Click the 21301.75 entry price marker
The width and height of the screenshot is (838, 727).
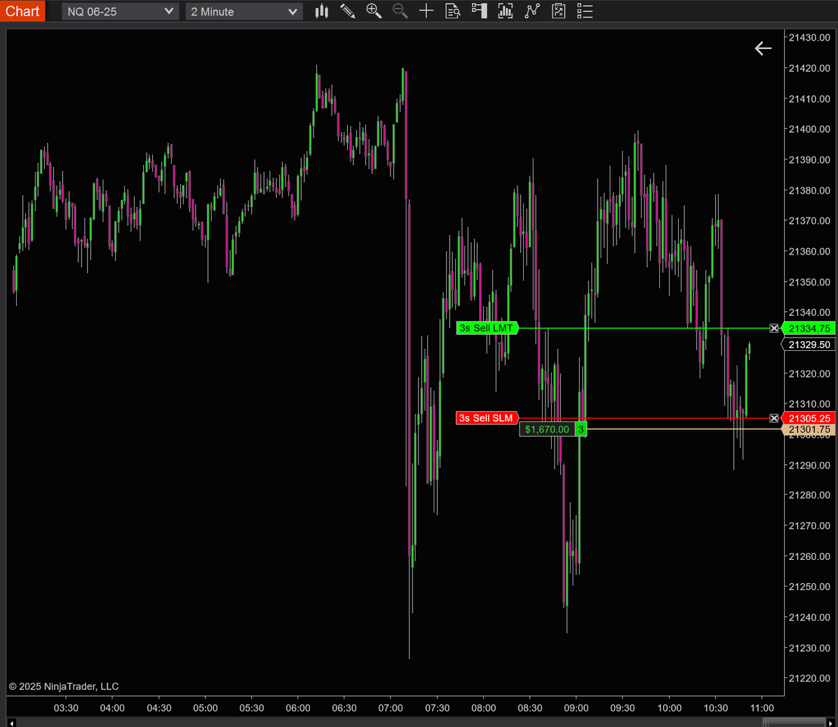[x=809, y=430]
